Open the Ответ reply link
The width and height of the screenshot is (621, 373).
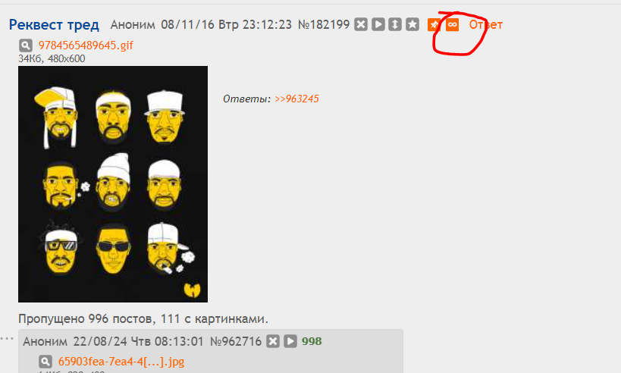pos(485,24)
